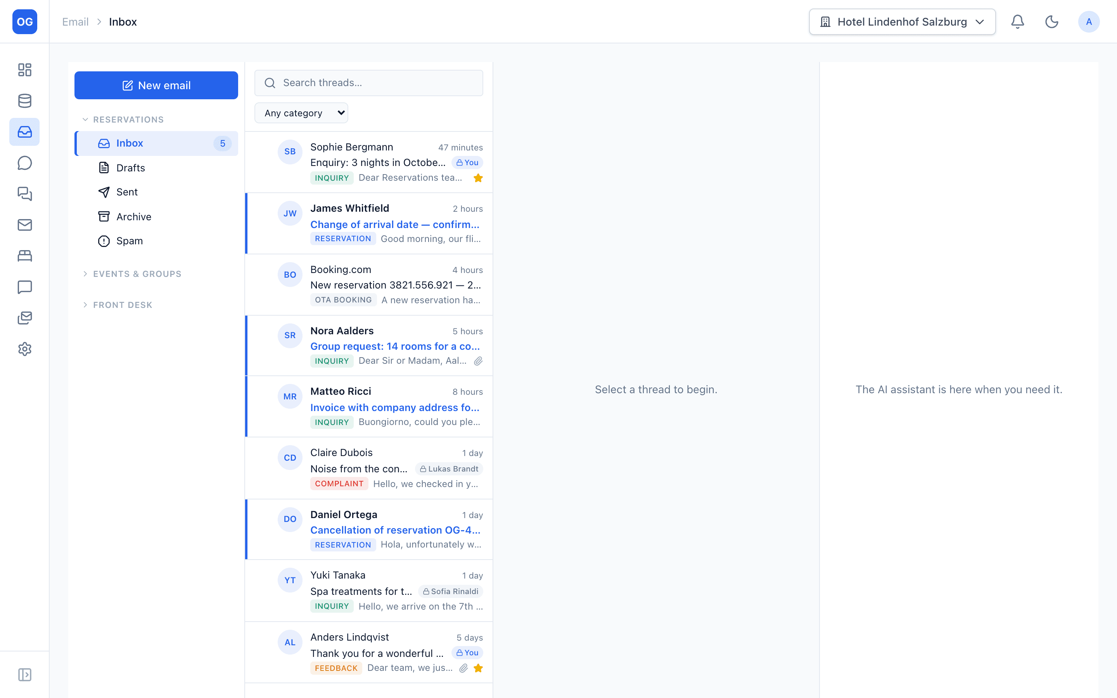
Task: Open Sophie Bergmann enquiry subject
Action: (x=377, y=162)
